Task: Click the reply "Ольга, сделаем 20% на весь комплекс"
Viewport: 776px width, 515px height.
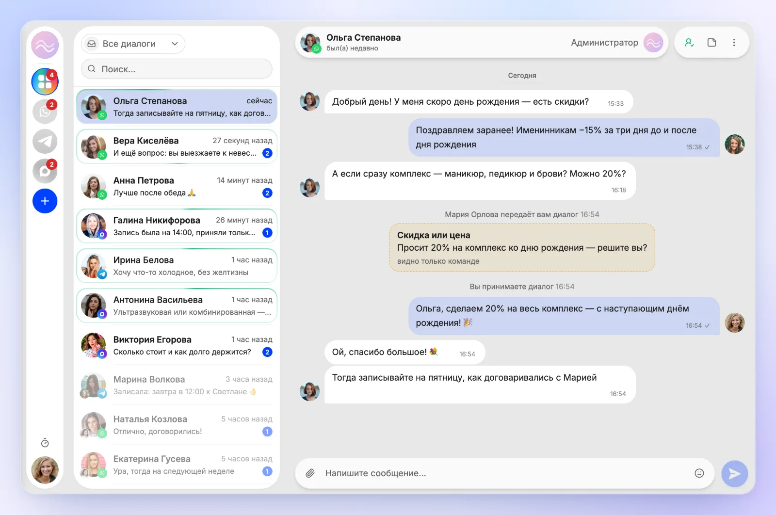Action: (x=564, y=316)
